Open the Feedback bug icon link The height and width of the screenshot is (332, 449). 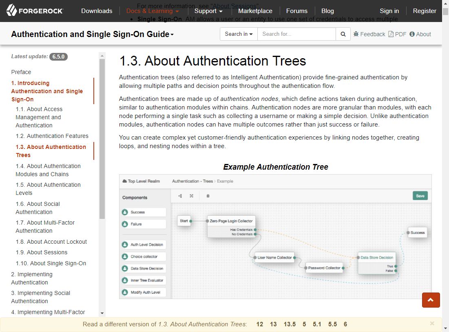pos(369,34)
